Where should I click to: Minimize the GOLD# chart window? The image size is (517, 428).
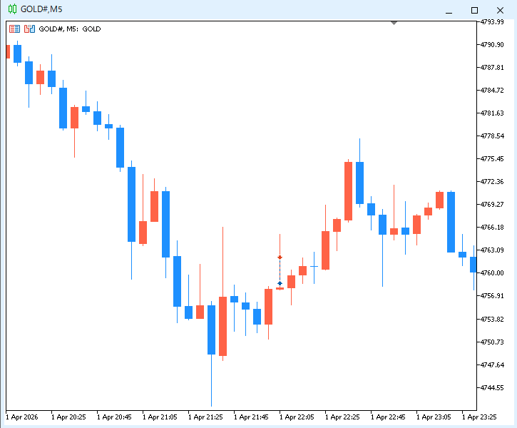(x=449, y=10)
